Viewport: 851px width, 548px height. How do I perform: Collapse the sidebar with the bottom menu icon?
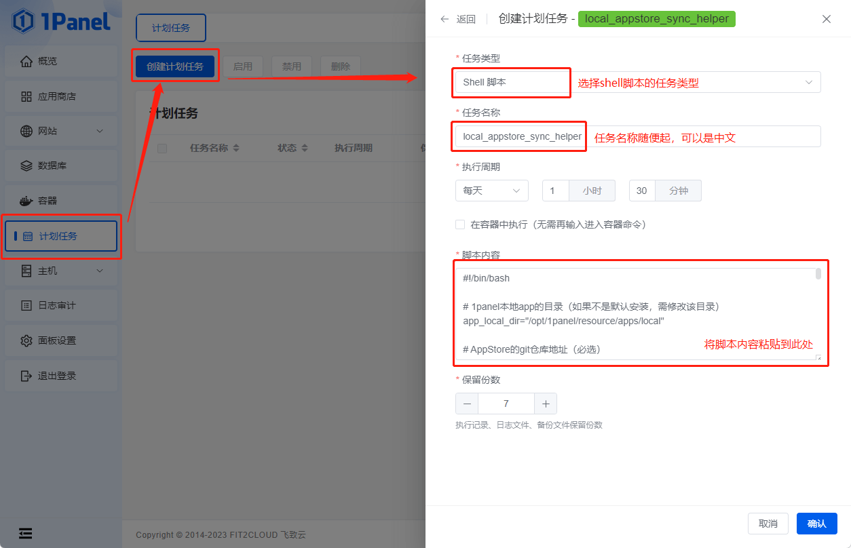[x=25, y=533]
